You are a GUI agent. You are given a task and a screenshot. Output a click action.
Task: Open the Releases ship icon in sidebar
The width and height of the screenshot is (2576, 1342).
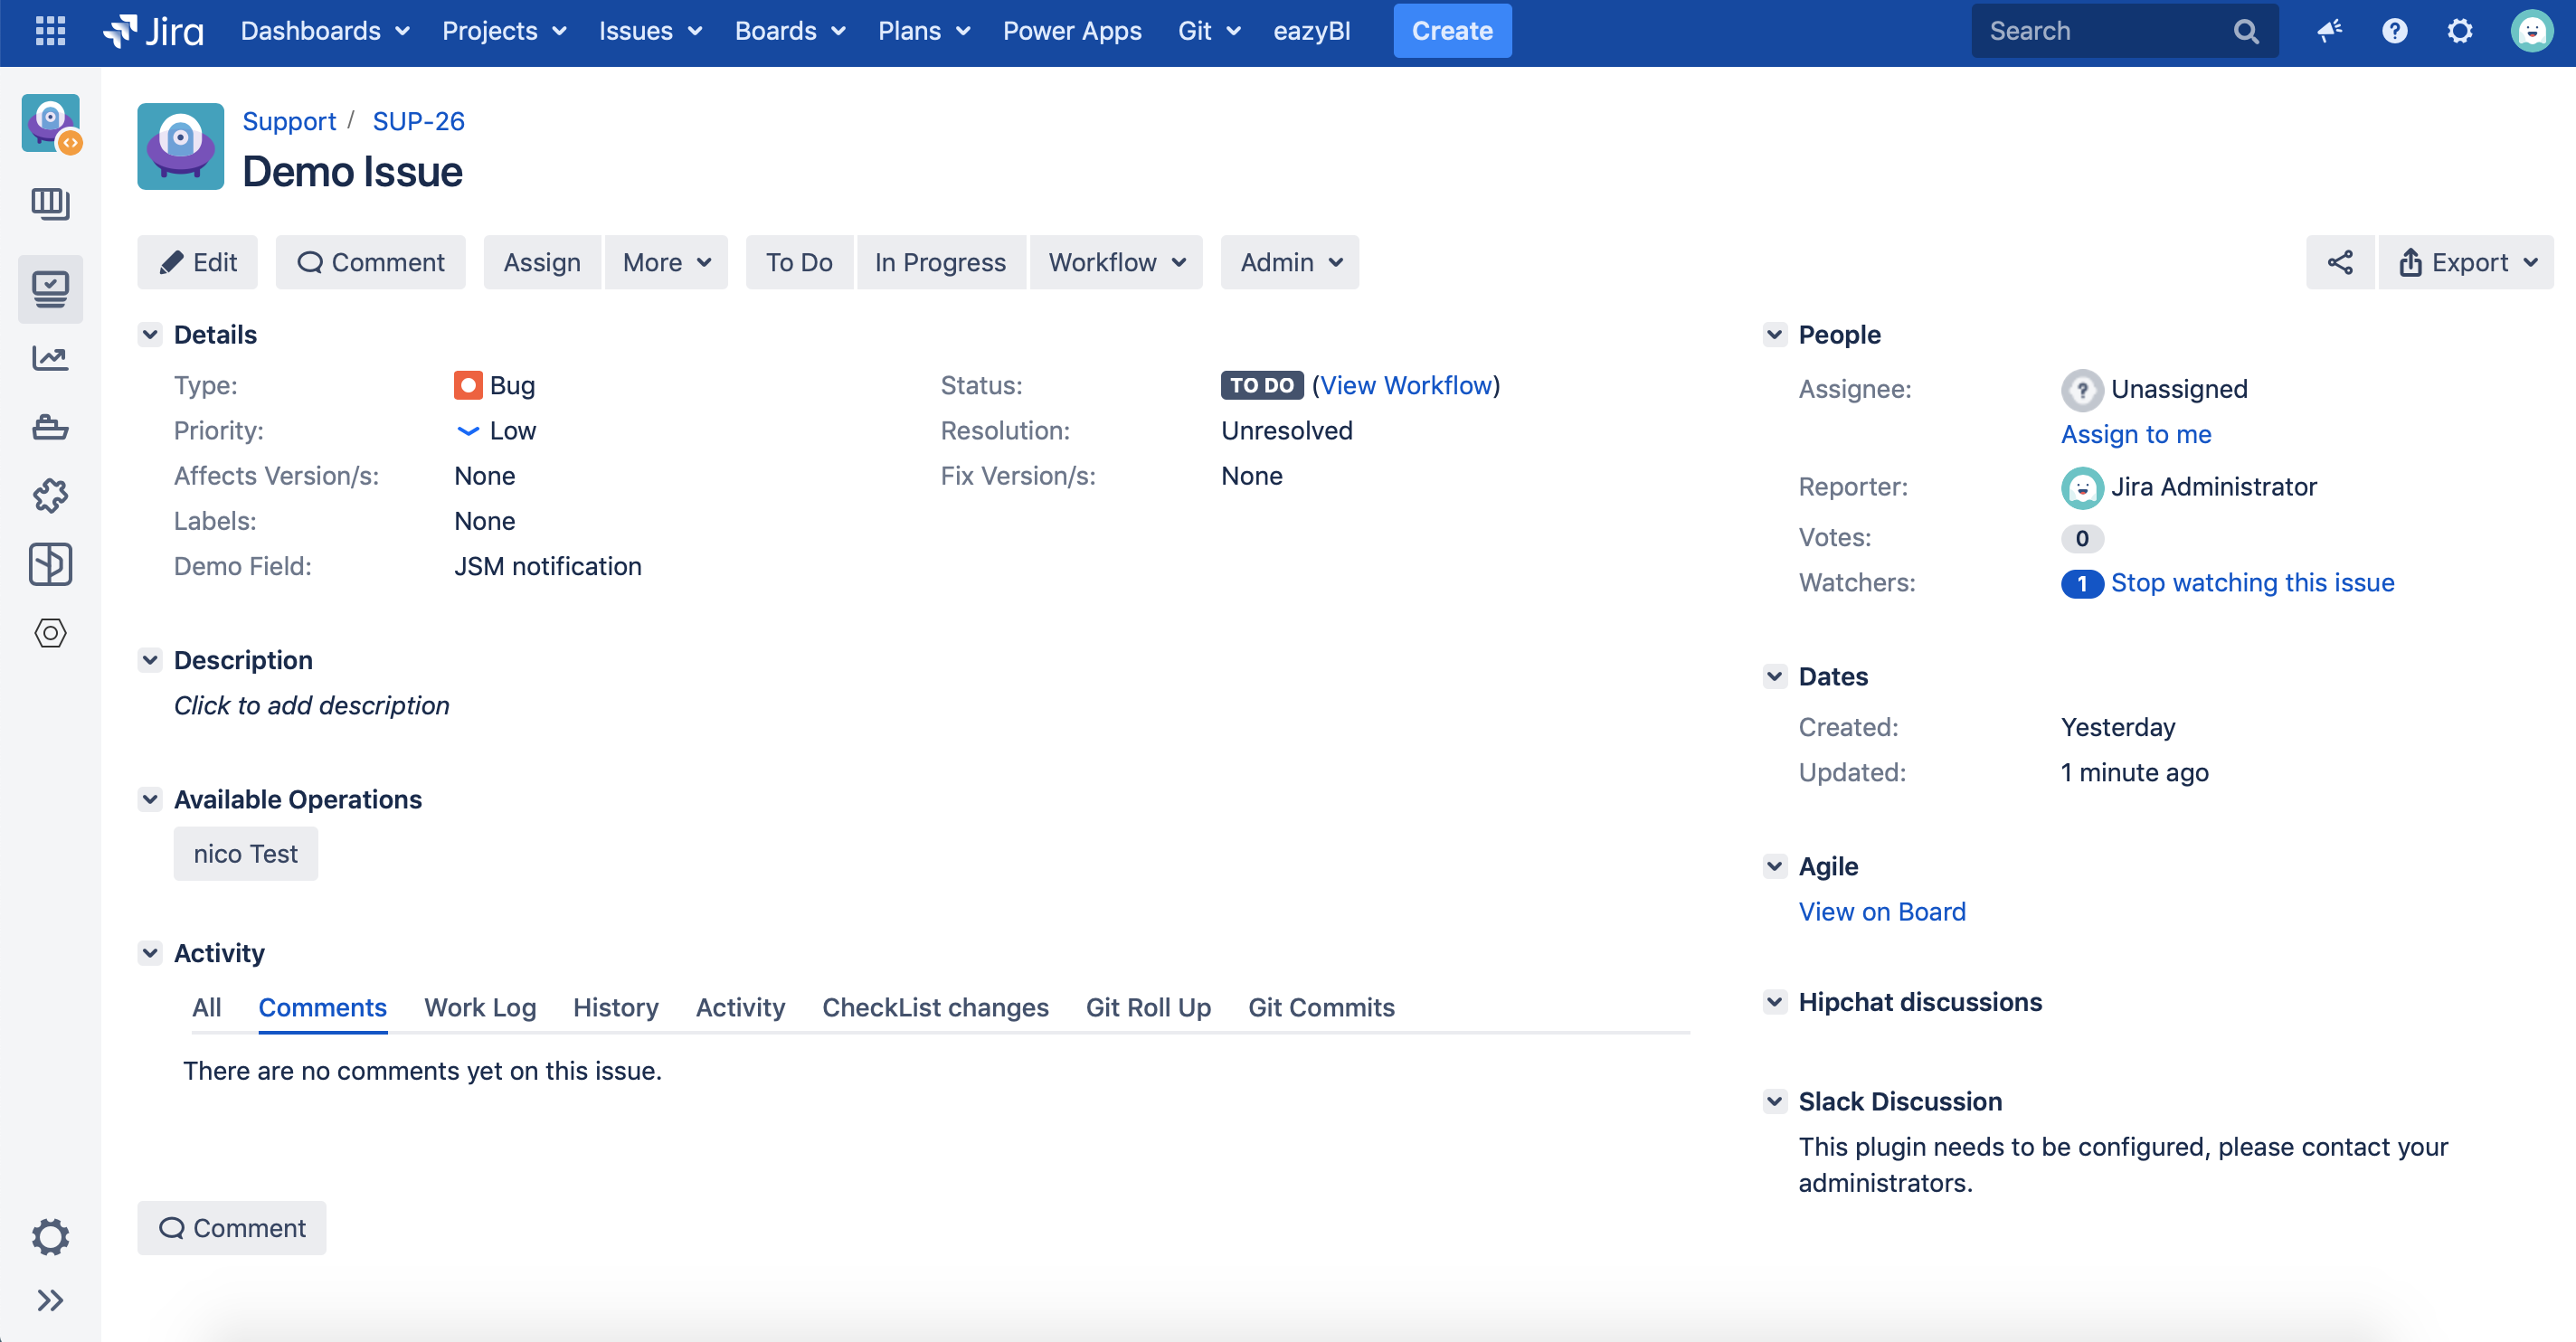pyautogui.click(x=50, y=427)
